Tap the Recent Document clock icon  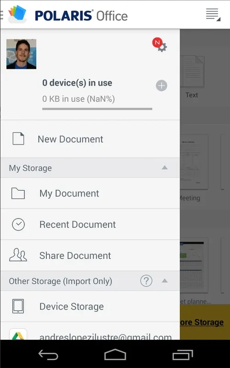click(18, 224)
